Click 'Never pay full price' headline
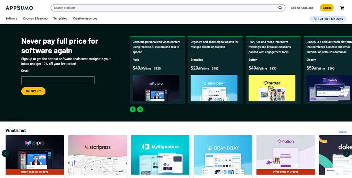352x178 pixels. (60, 46)
